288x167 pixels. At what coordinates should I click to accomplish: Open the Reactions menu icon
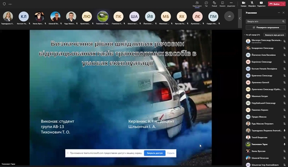point(214,4)
